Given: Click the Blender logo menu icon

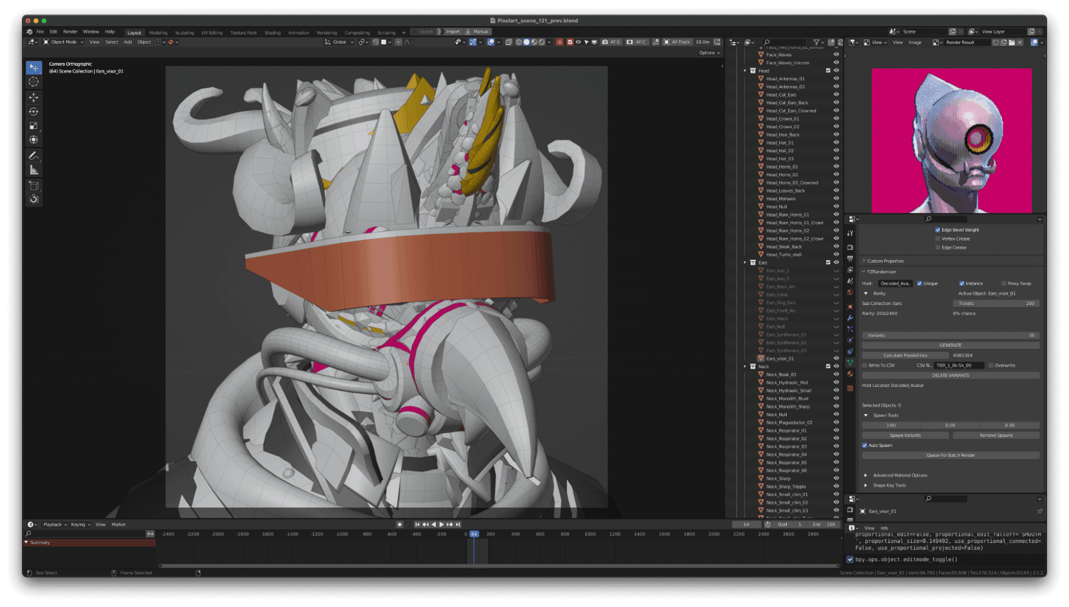Looking at the screenshot, I should (29, 32).
